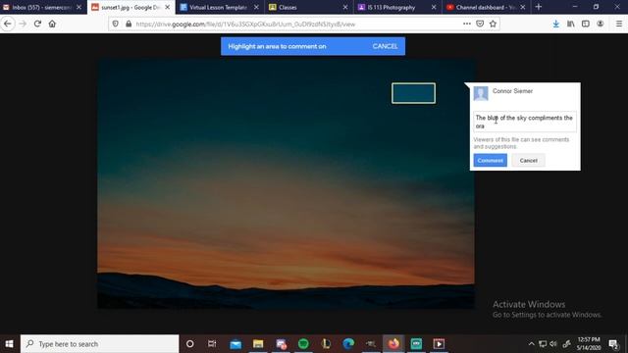Open the Library bookshelf icon
Viewport: 628px width, 353px height.
(571, 24)
